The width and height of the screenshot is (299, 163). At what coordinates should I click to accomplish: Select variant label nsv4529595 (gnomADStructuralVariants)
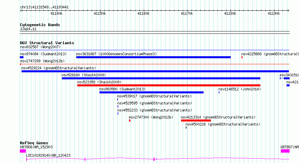click(155, 103)
